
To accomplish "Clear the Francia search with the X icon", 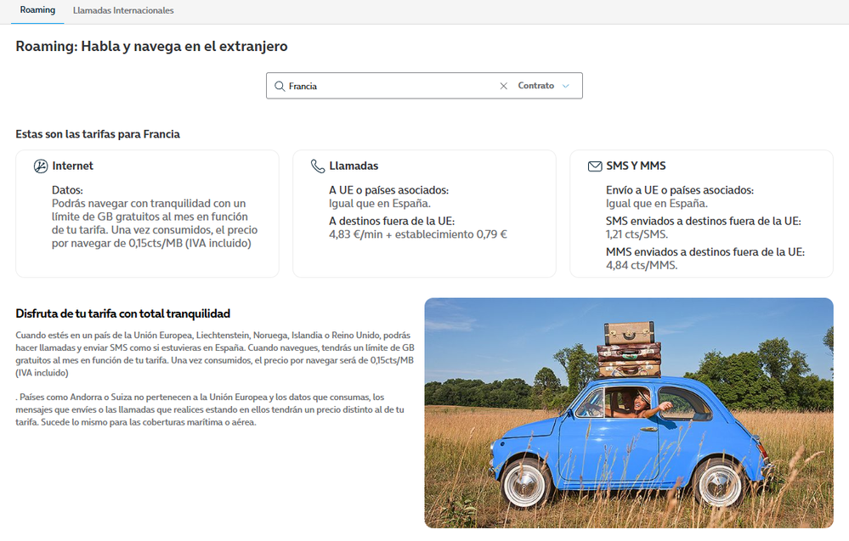I will (x=503, y=86).
